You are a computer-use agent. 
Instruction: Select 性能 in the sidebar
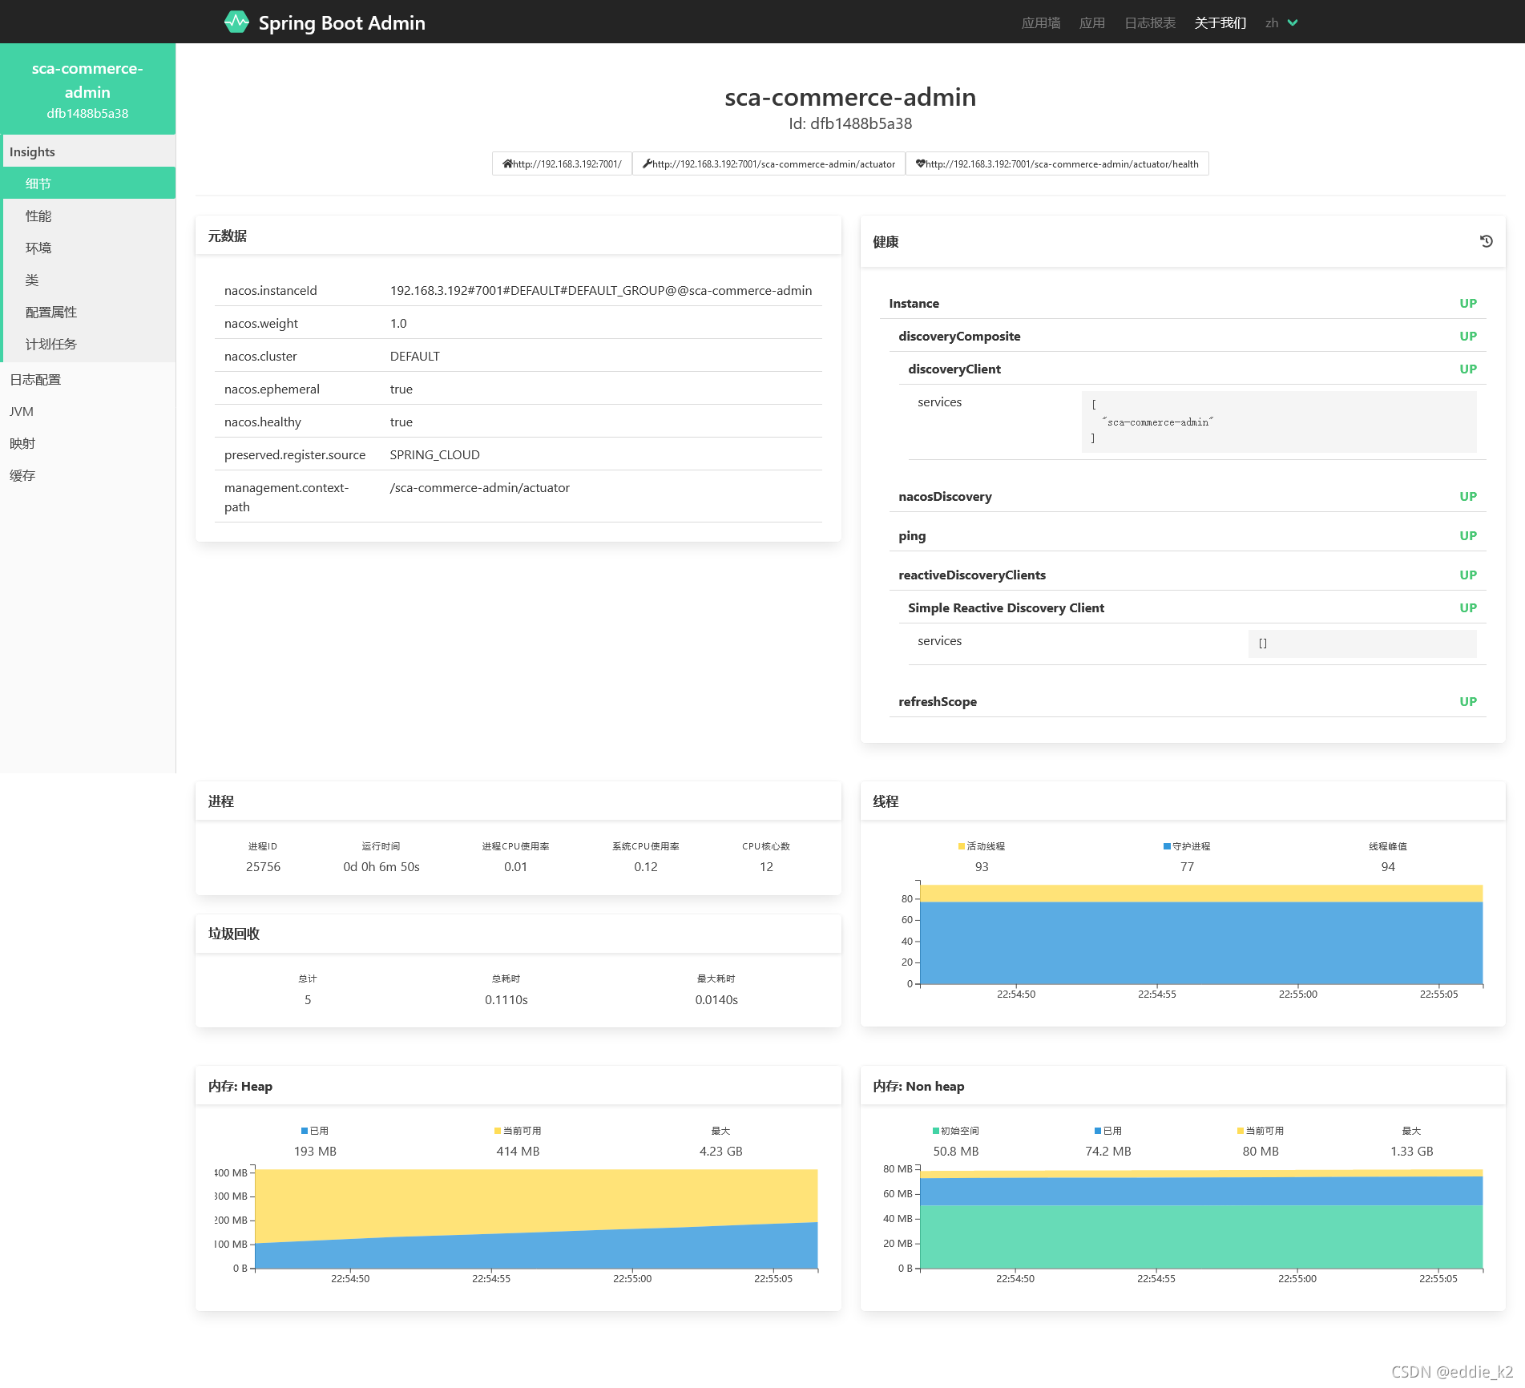pos(88,216)
